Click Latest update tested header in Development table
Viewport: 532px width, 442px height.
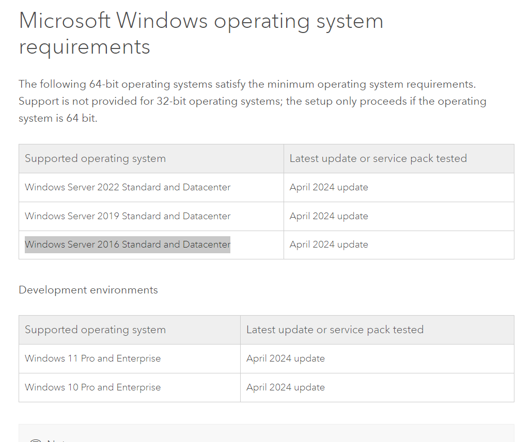335,330
